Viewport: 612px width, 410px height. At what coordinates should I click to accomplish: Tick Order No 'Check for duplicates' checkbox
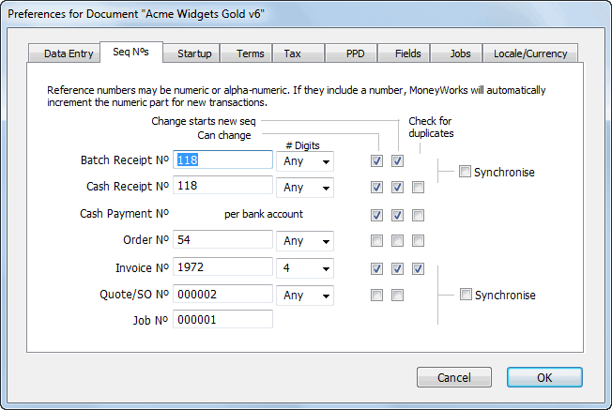418,241
